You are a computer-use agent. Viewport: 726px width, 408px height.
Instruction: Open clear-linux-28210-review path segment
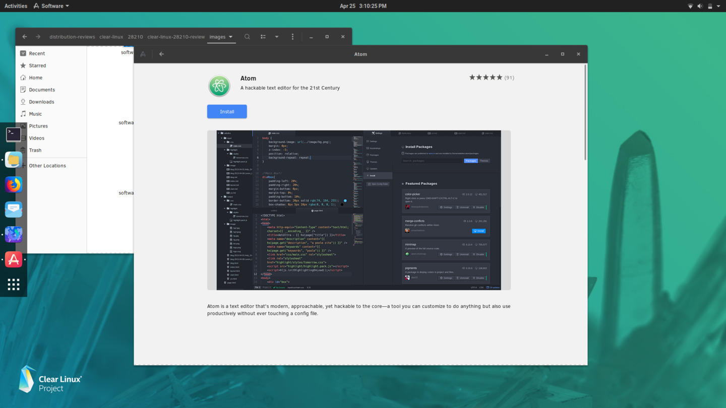pyautogui.click(x=176, y=37)
